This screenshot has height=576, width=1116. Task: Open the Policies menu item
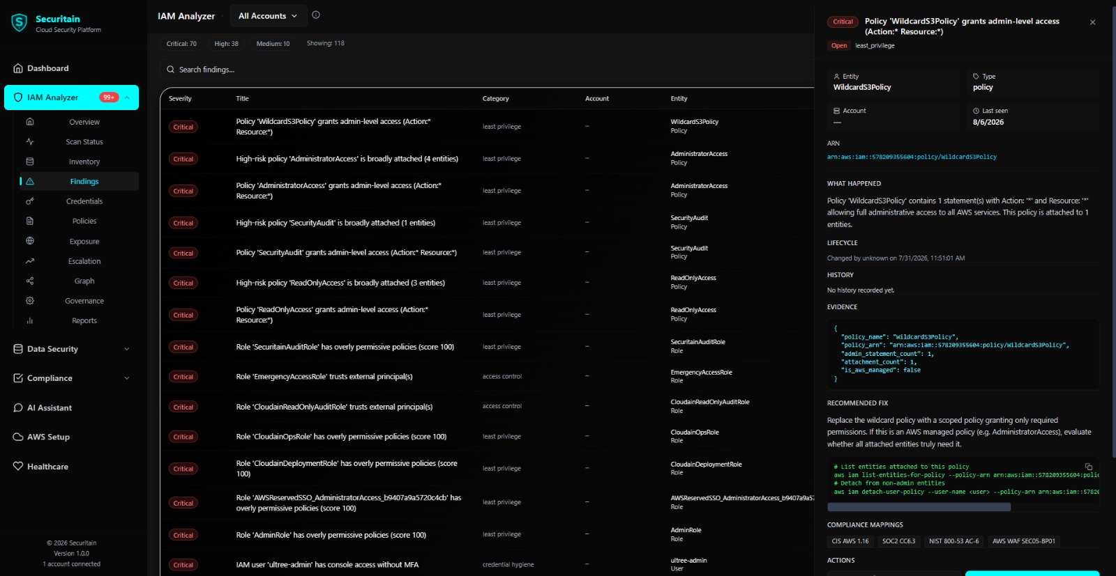coord(80,221)
